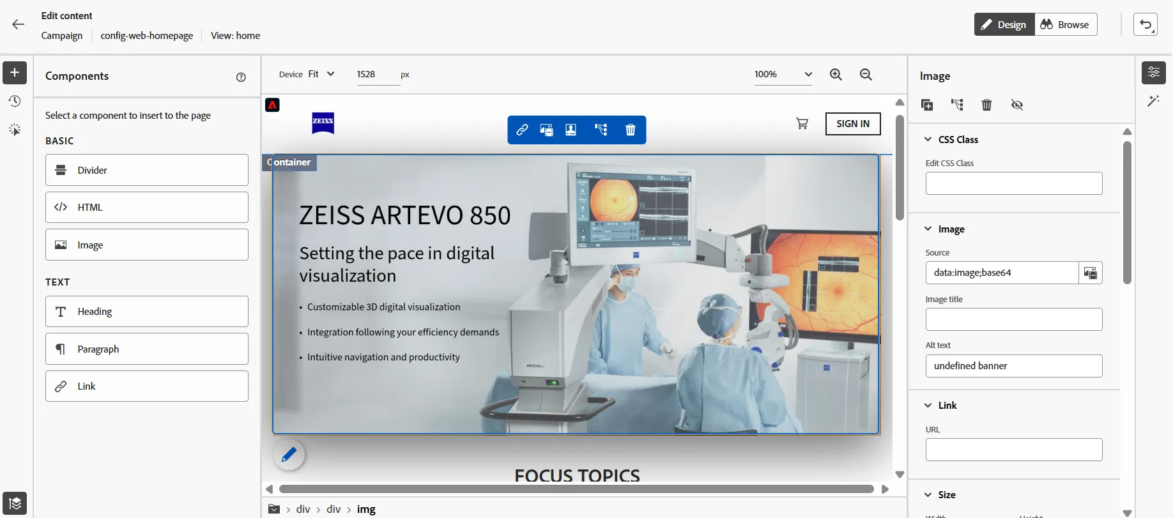Open the layers icon at bottom left

coord(15,503)
